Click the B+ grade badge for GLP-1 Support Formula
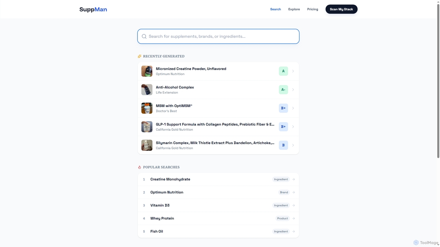This screenshot has width=440, height=247. [x=283, y=127]
